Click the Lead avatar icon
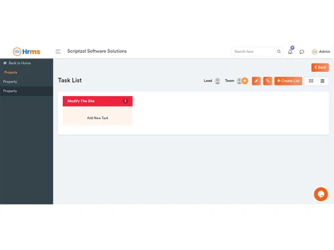Image resolution: width=334 pixels, height=250 pixels. coord(218,81)
